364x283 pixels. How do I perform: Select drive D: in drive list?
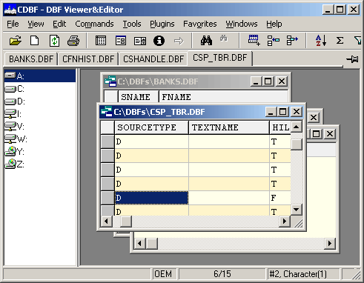pos(15,101)
